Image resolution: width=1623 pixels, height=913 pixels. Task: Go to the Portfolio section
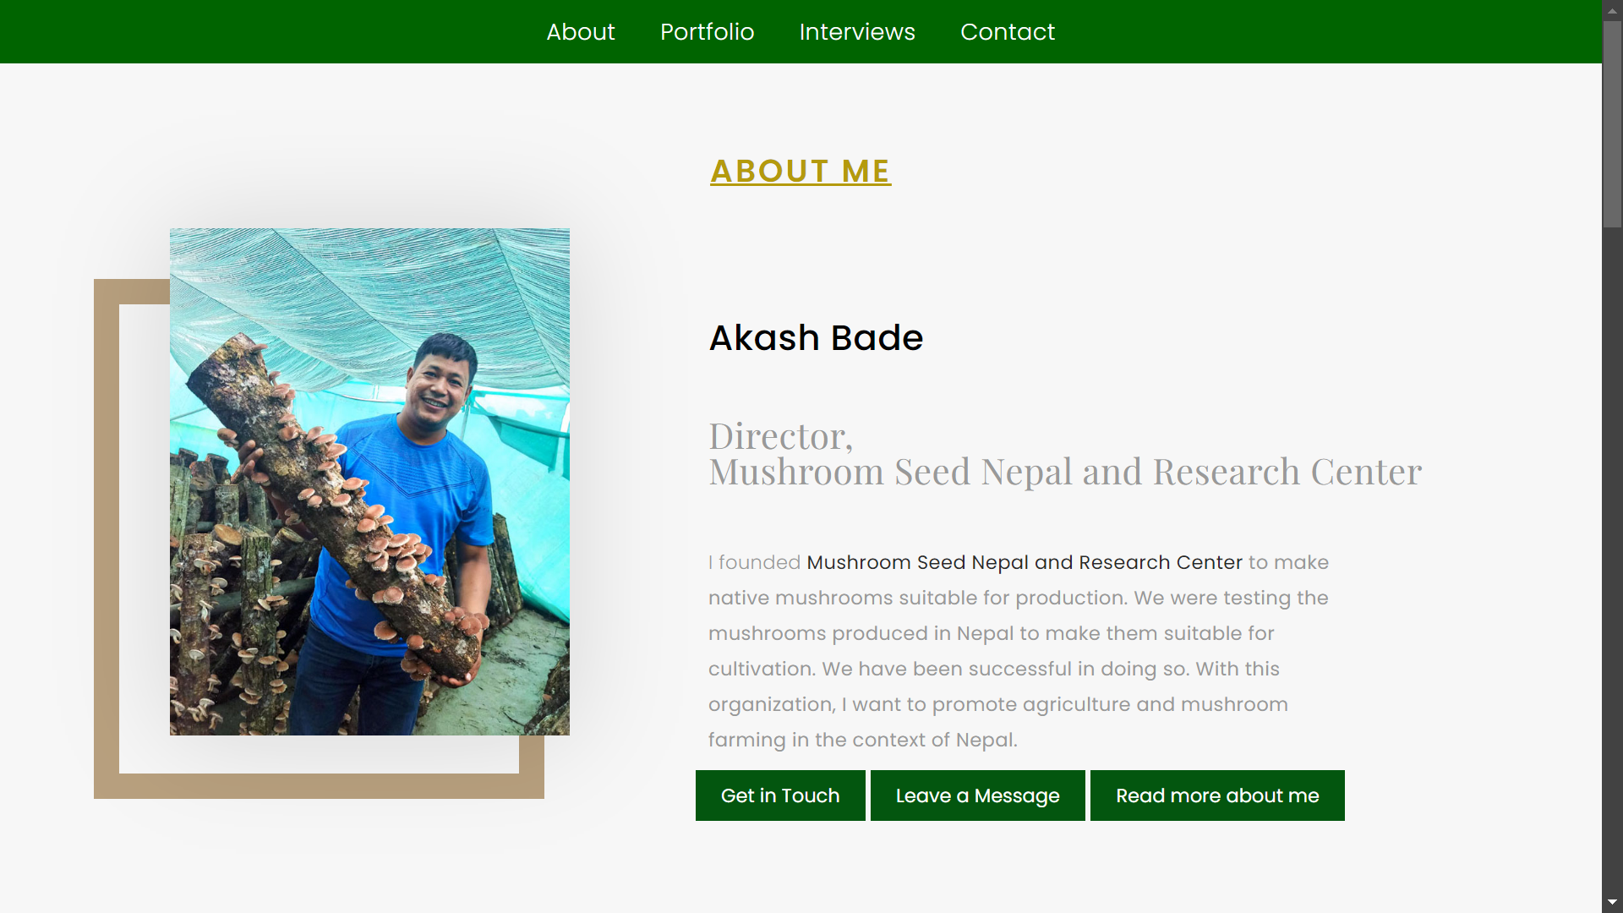pyautogui.click(x=707, y=32)
